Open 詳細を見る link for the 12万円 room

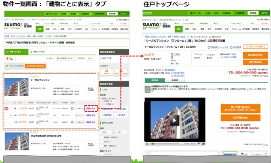point(91,122)
